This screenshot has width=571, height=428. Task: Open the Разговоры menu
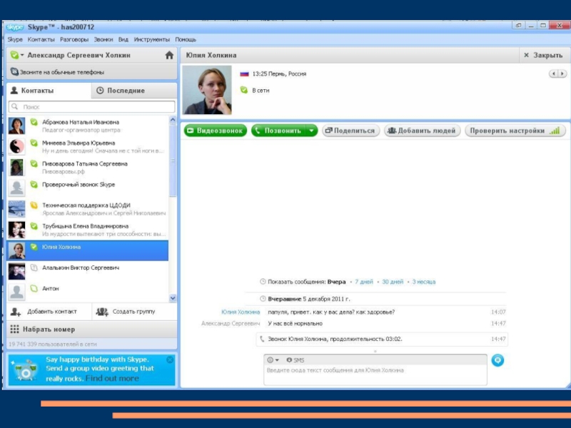pos(74,39)
